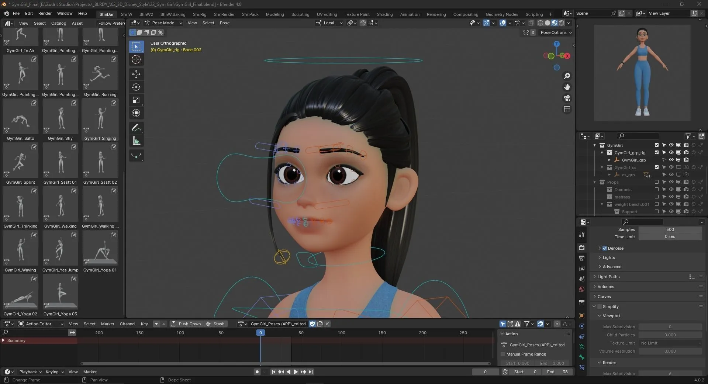The height and width of the screenshot is (384, 708).
Task: Switch to the Sculpting workspace tab
Action: click(x=300, y=14)
